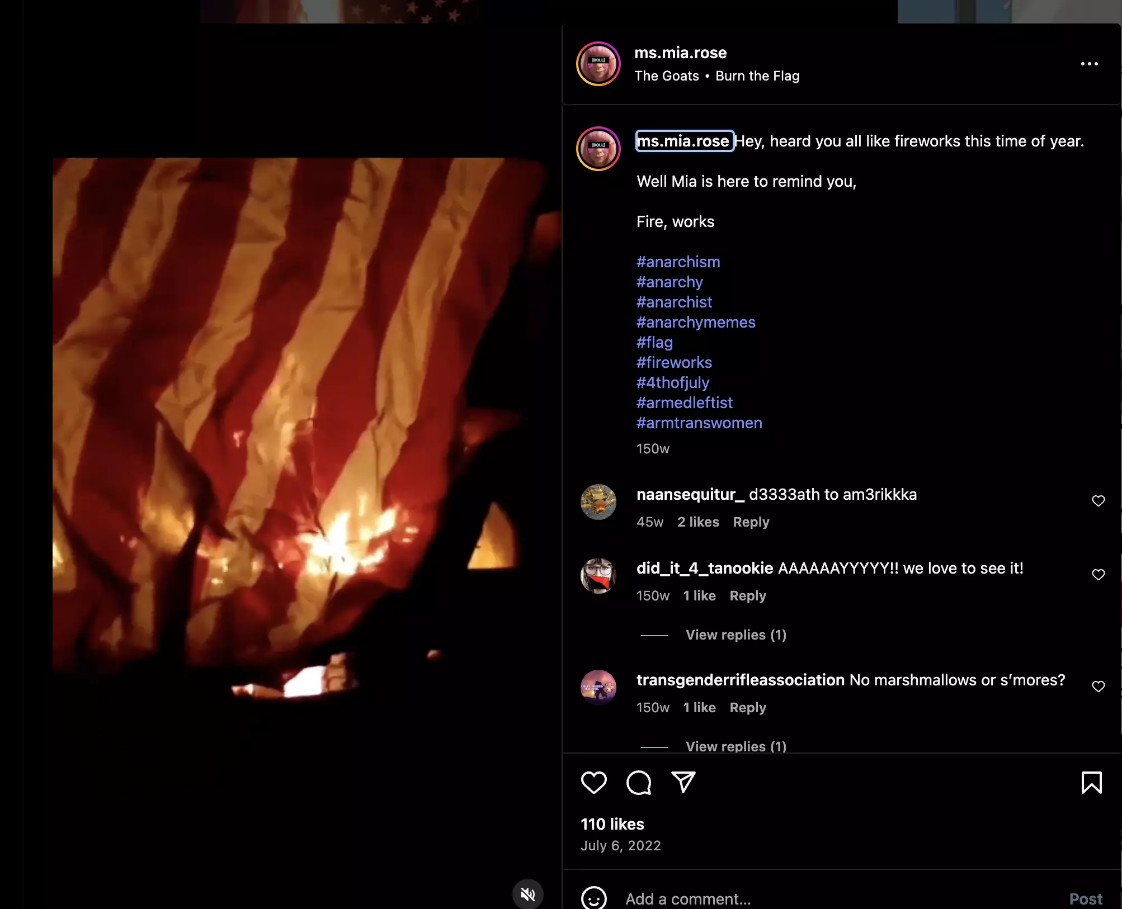Open the Burn the Flag audio link
The image size is (1122, 909).
tap(757, 76)
